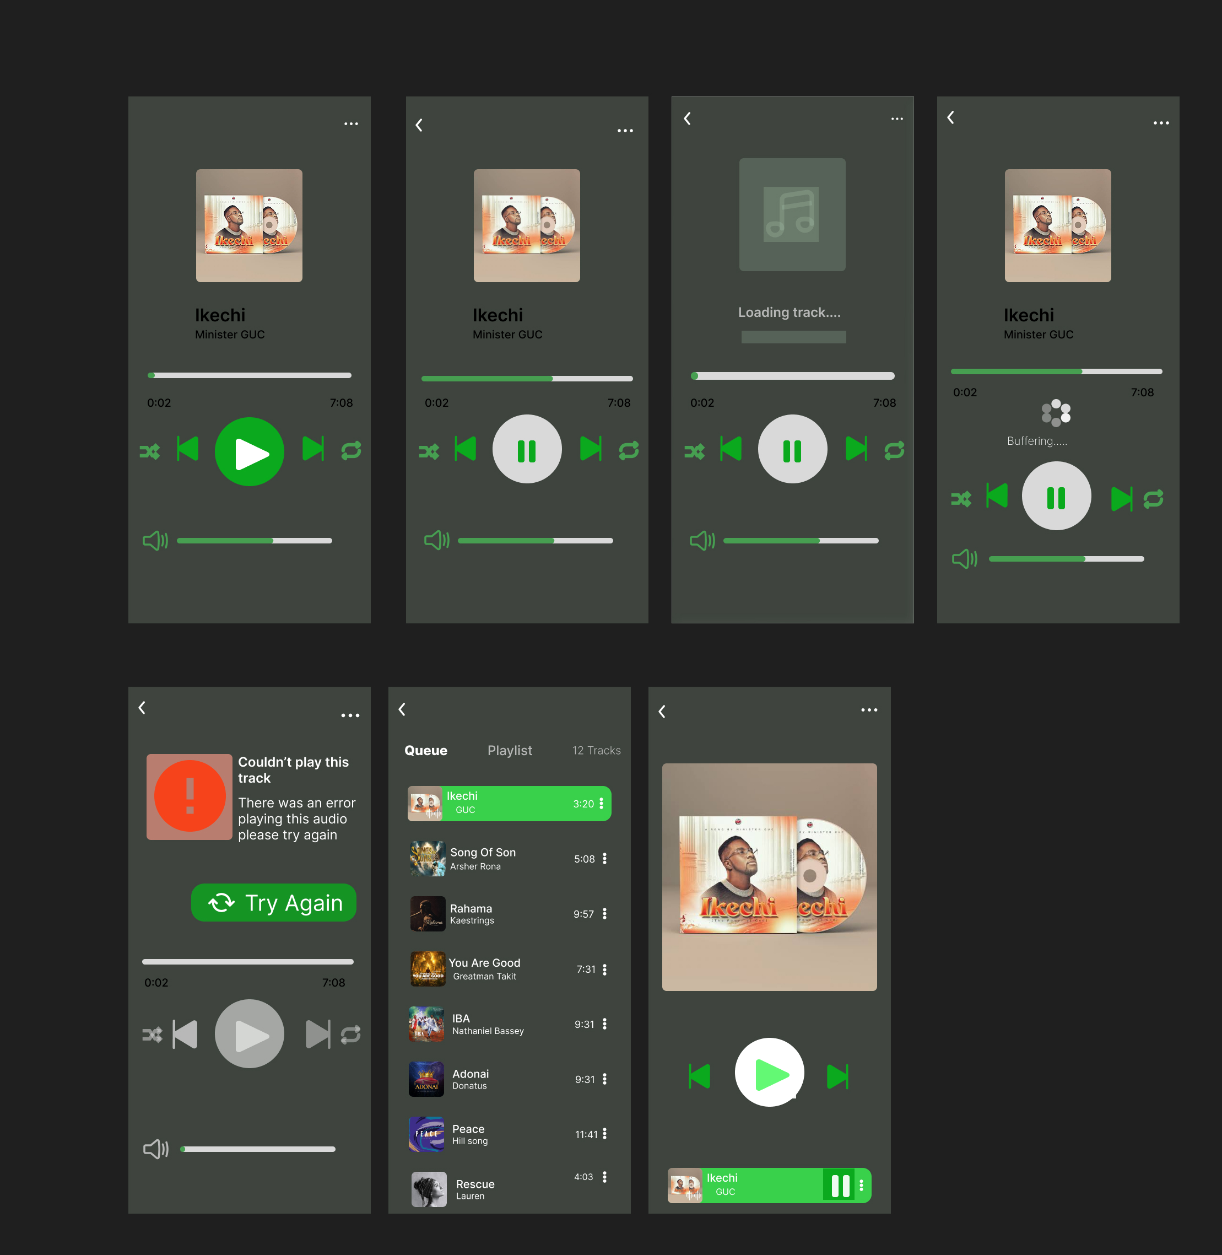Select the Queue tab
The image size is (1222, 1255).
425,751
